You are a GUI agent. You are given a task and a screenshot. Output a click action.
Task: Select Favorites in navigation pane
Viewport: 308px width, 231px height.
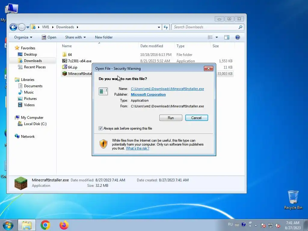point(28,48)
